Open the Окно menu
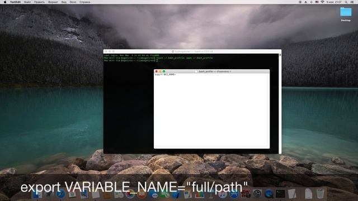The height and width of the screenshot is (201, 358). click(73, 2)
